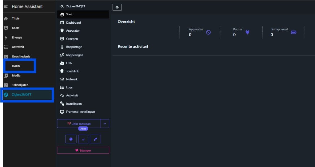The height and width of the screenshot is (167, 315).
Task: Open the Energie lightning icon
Action: tap(6, 37)
